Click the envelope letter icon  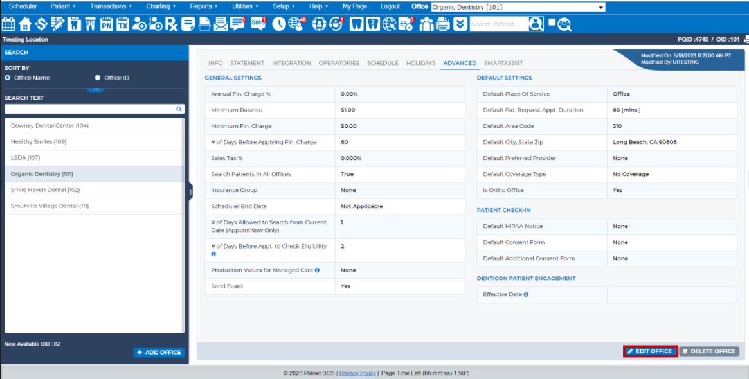221,23
